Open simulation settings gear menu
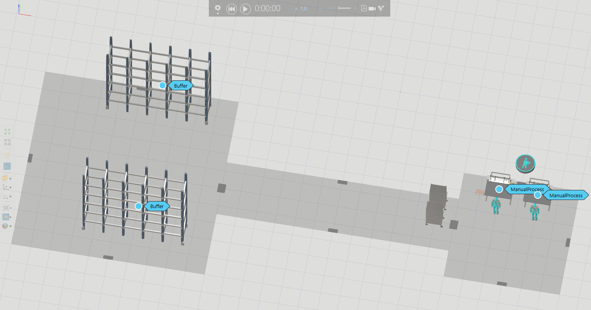591x310 pixels. [218, 8]
